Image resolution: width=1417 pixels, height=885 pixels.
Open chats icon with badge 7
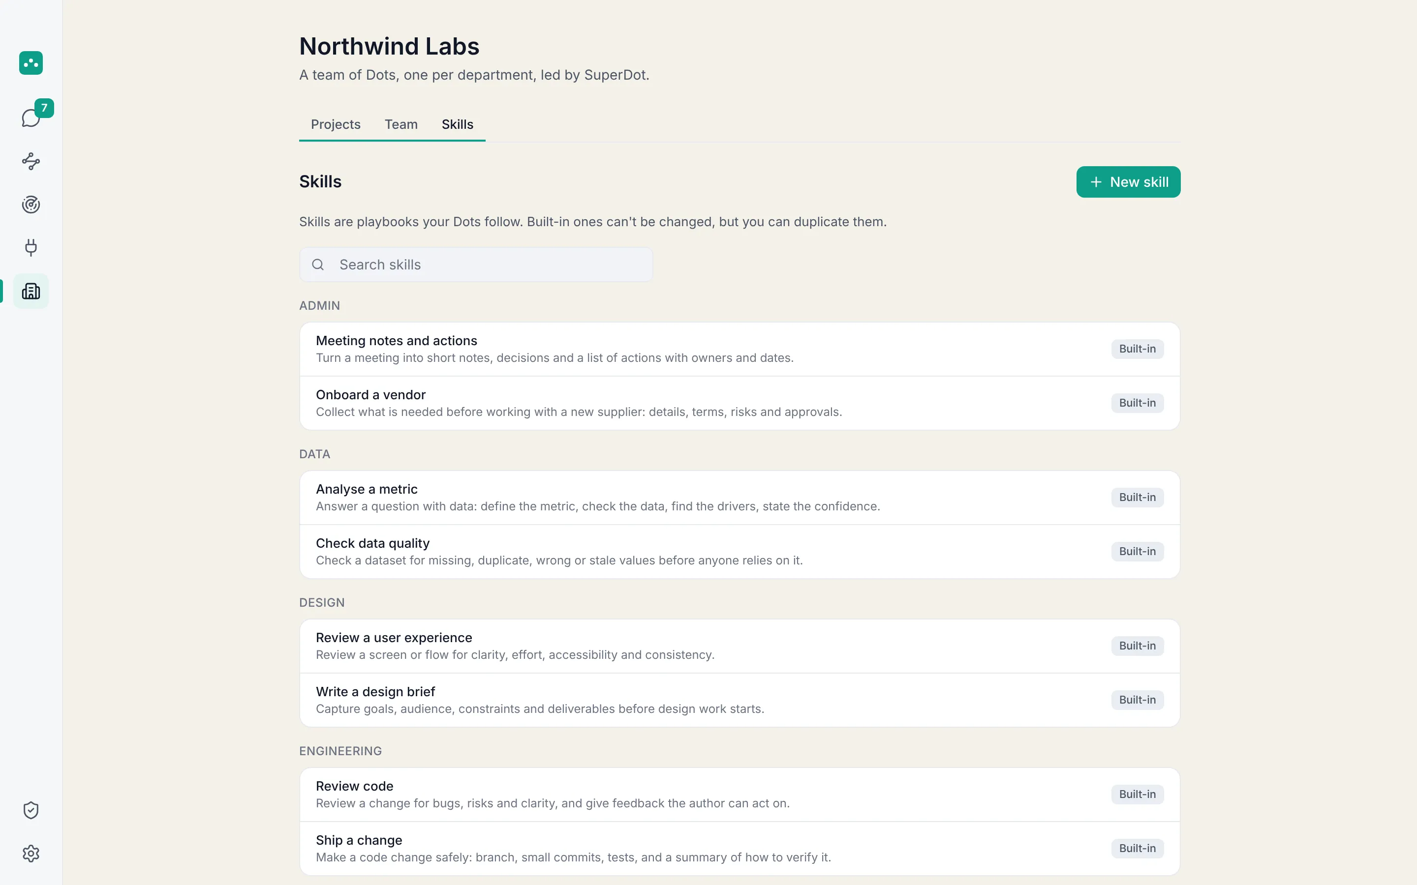[31, 118]
